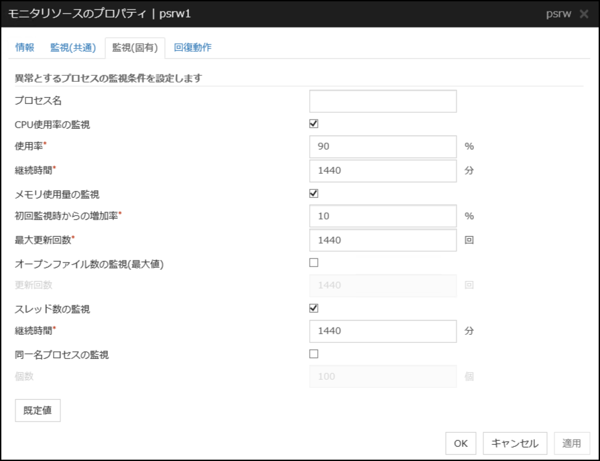The height and width of the screenshot is (461, 600).
Task: Disable CPU使用率の監視 checkbox
Action: click(314, 123)
